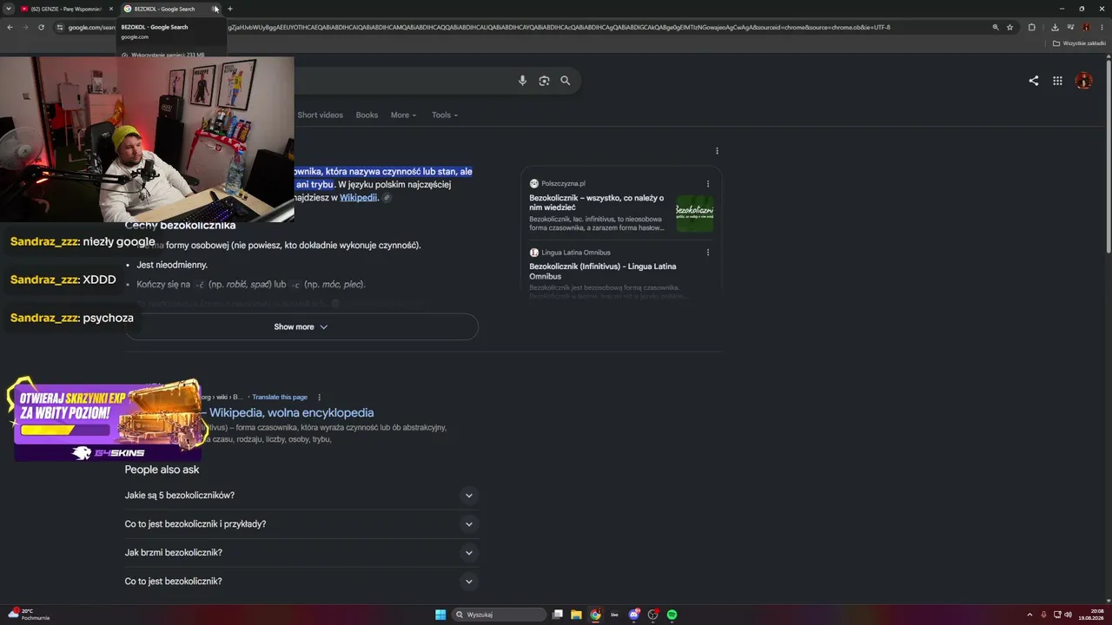Viewport: 1112px width, 625px height.
Task: Share the Google results page
Action: pos(1034,81)
